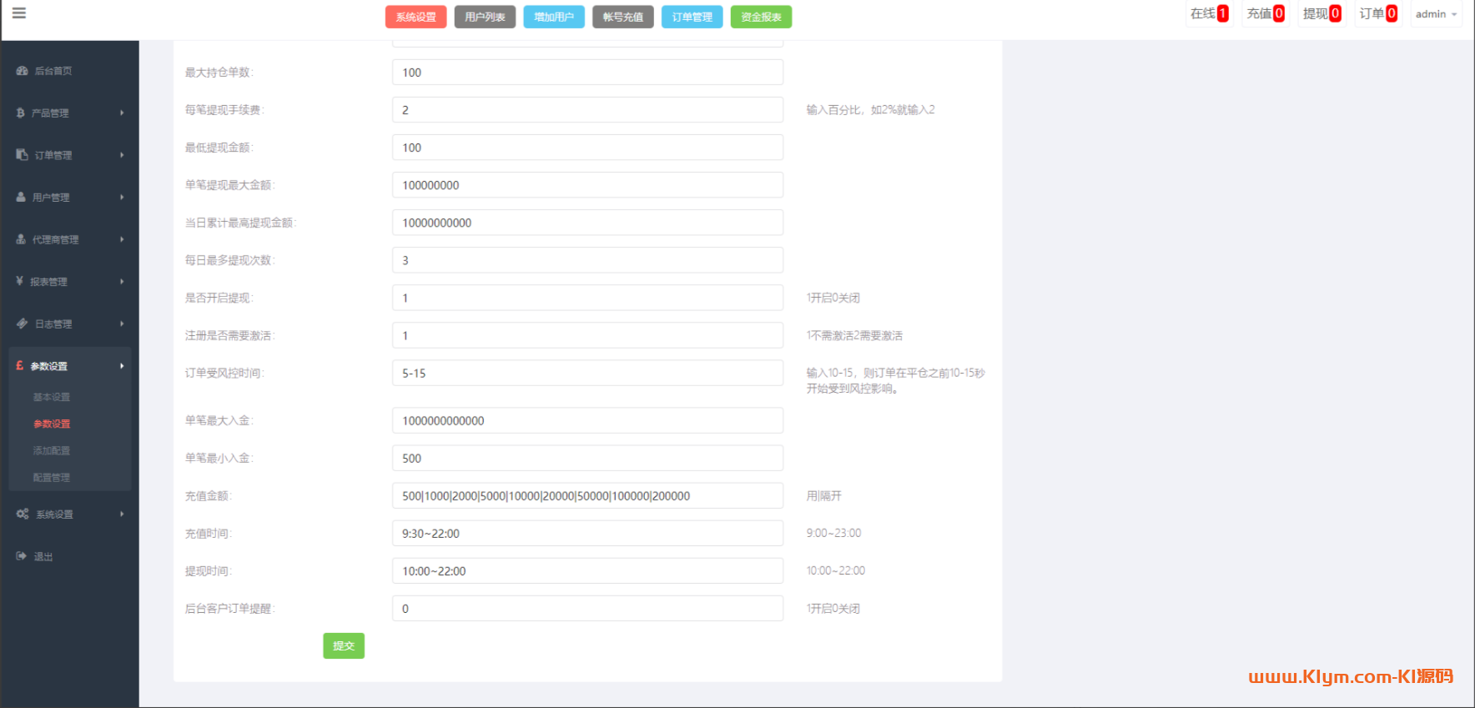
Task: Click the red 系统设置 top button
Action: pyautogui.click(x=416, y=17)
